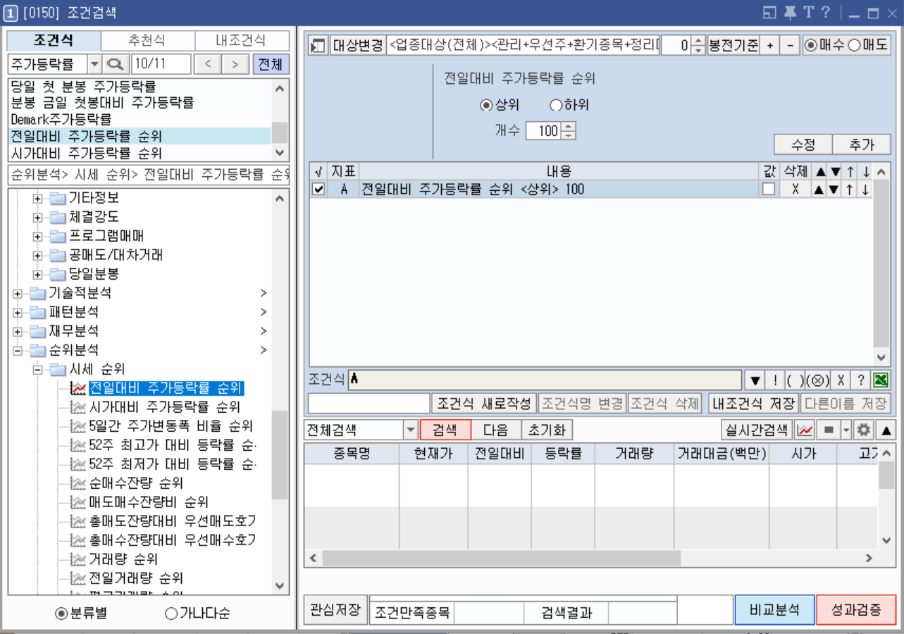Image resolution: width=904 pixels, height=634 pixels.
Task: Open the chart icon beside 실시간검색
Action: click(x=804, y=429)
